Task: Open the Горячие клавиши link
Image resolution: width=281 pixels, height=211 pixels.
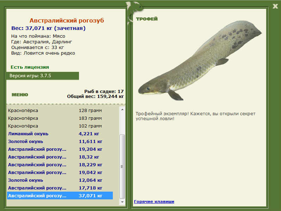Action: pos(154,201)
